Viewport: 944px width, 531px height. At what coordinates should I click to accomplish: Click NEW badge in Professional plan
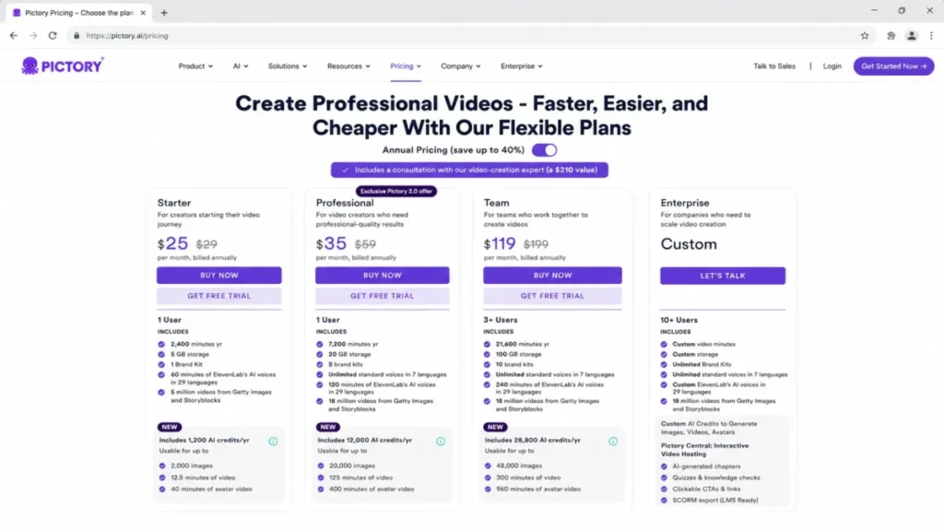tap(328, 427)
